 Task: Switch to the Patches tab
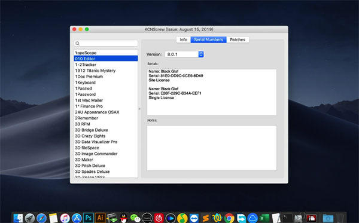238,39
